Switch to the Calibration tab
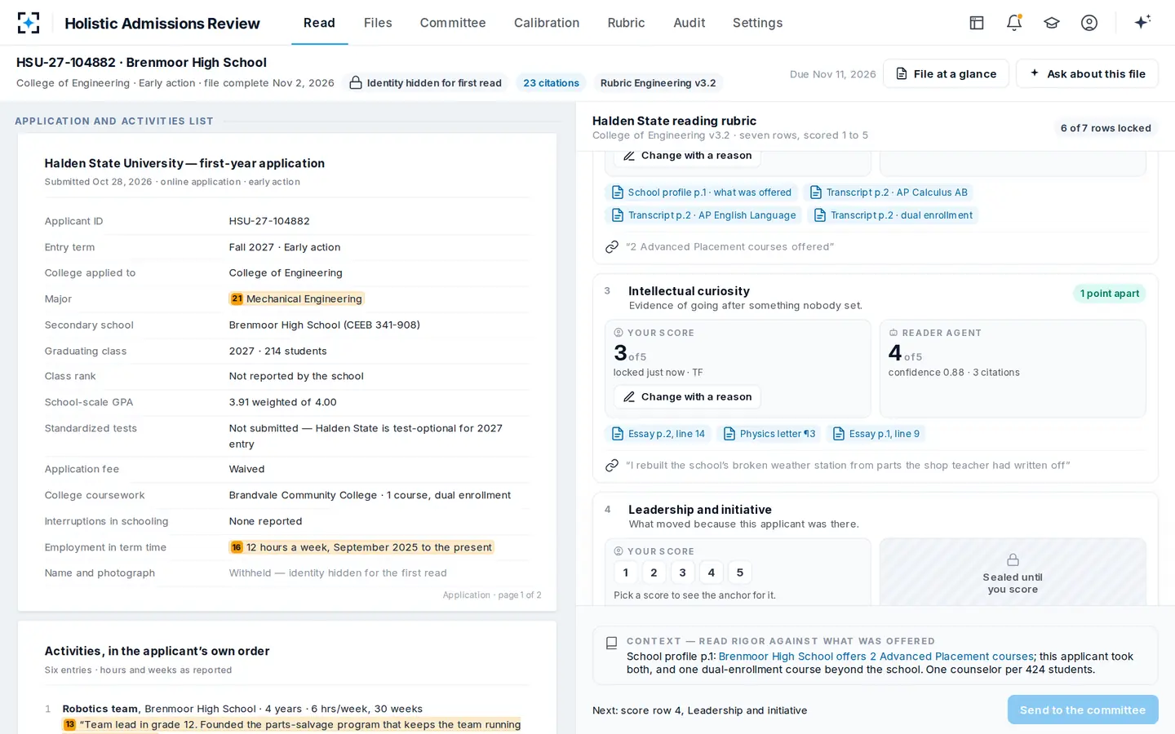The image size is (1175, 734). (x=547, y=23)
